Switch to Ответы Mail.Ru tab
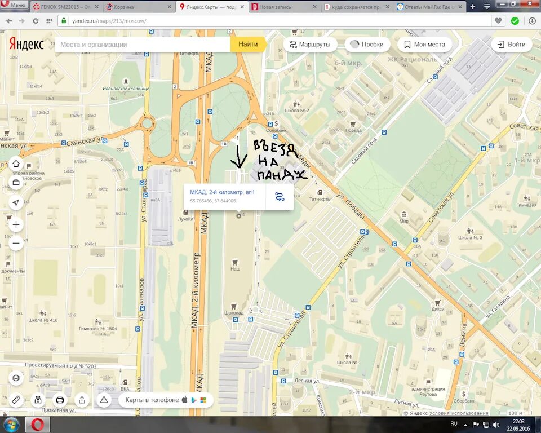The width and height of the screenshot is (541, 433). coord(430,7)
